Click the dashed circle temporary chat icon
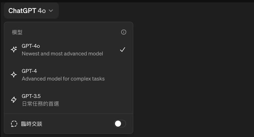The height and width of the screenshot is (137, 254). pos(14,124)
